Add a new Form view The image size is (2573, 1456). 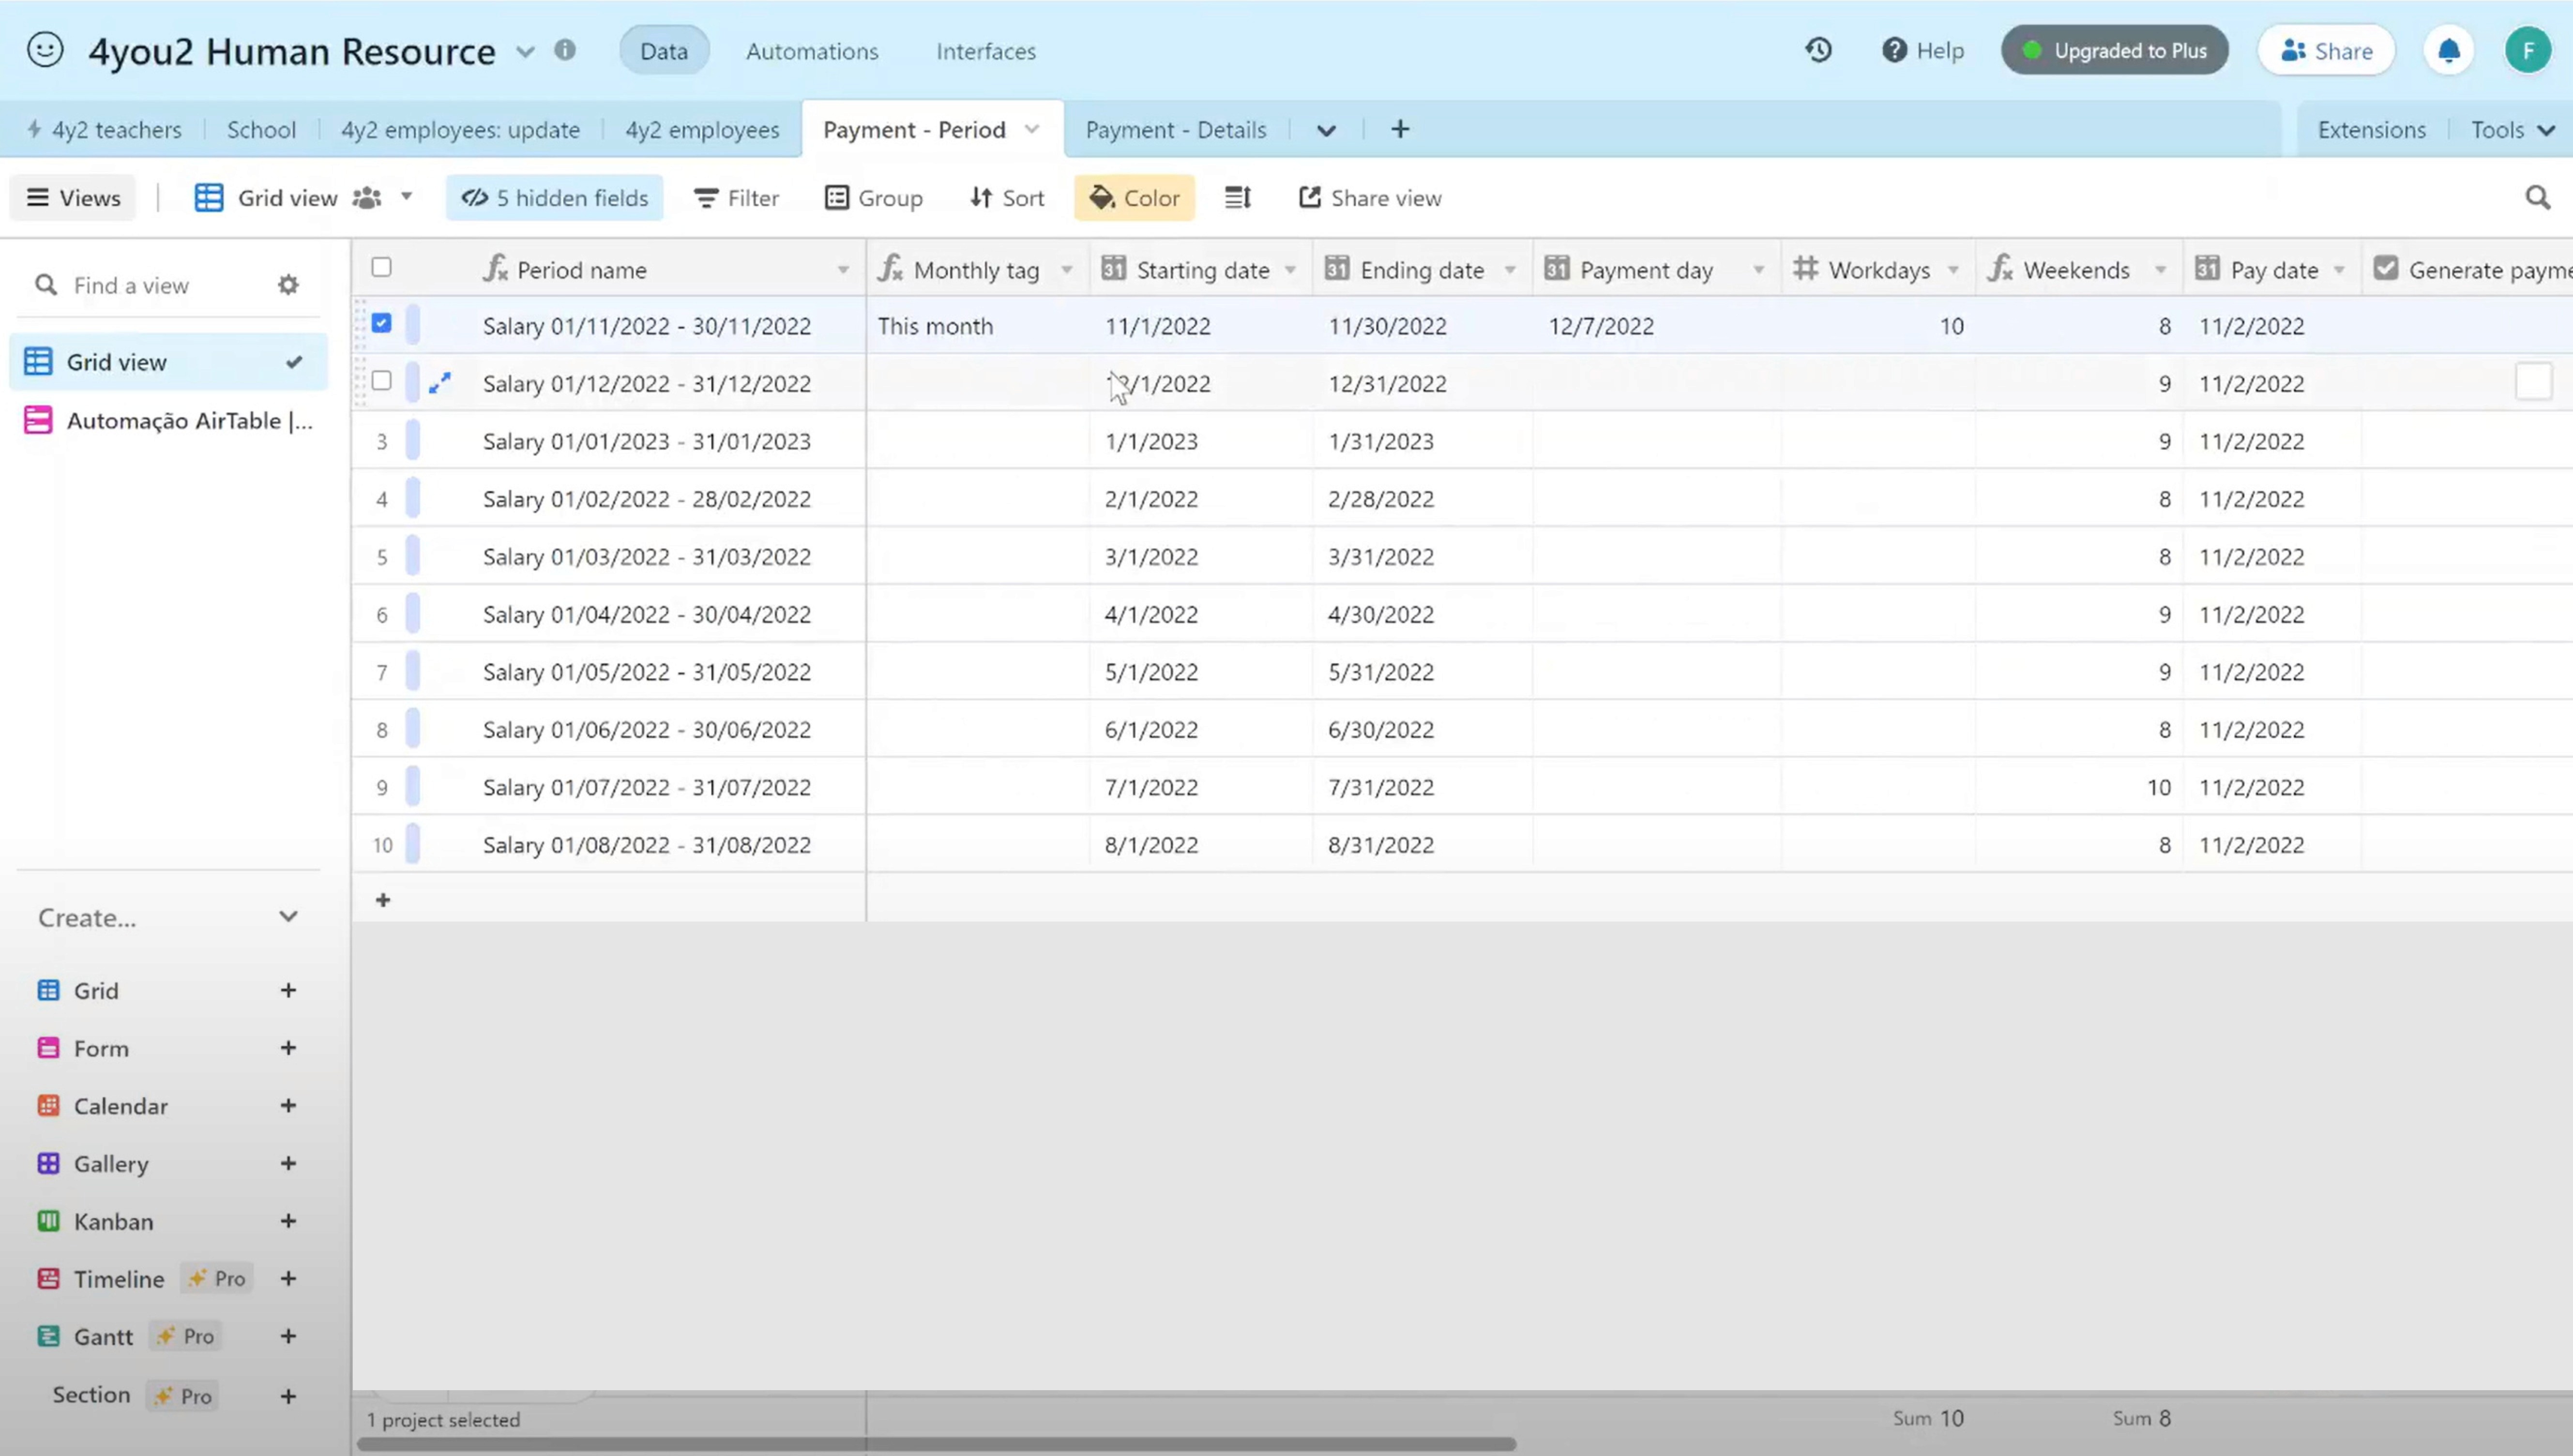coord(288,1048)
